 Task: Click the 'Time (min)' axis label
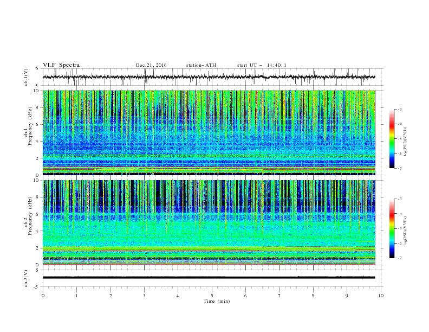click(x=217, y=301)
